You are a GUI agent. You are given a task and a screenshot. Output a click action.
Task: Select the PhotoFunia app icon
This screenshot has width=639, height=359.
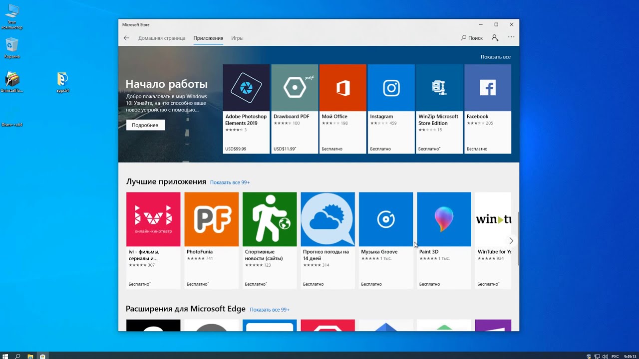[x=212, y=219]
